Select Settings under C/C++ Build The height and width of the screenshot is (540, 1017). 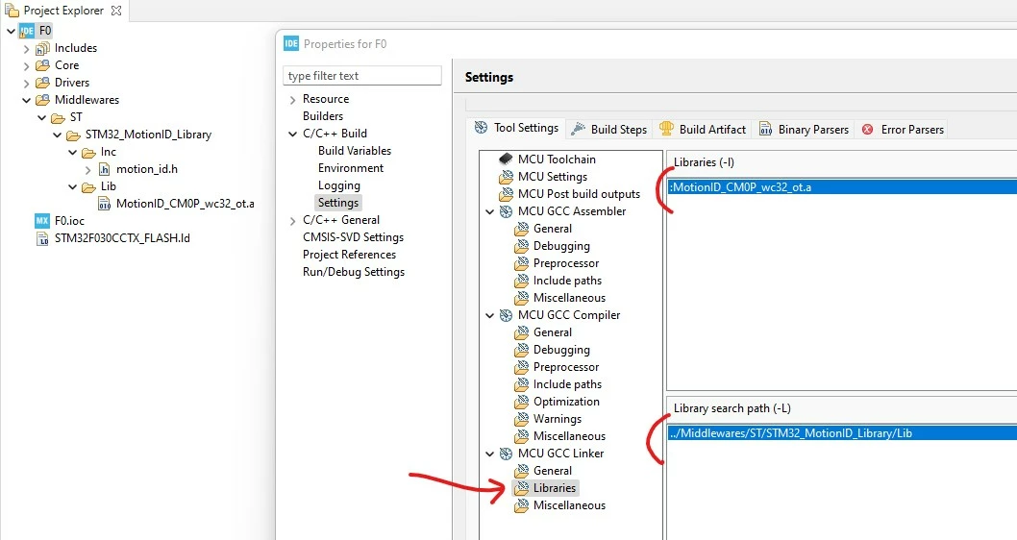(x=338, y=202)
